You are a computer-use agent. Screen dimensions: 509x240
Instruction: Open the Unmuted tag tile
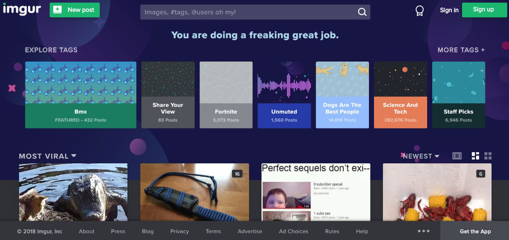284,95
